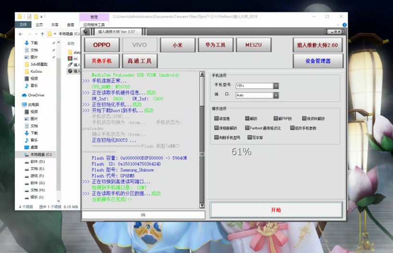Click the Explorer address path field

63,34
